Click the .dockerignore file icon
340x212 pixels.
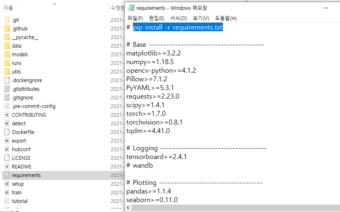[7, 80]
